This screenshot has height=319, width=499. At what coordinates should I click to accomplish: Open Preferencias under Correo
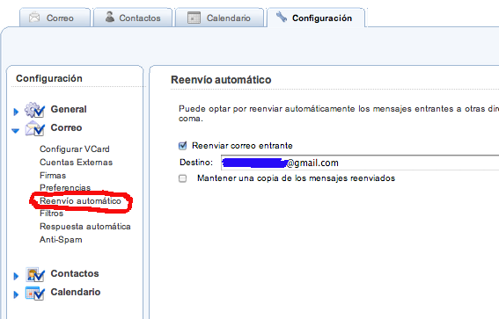(65, 188)
